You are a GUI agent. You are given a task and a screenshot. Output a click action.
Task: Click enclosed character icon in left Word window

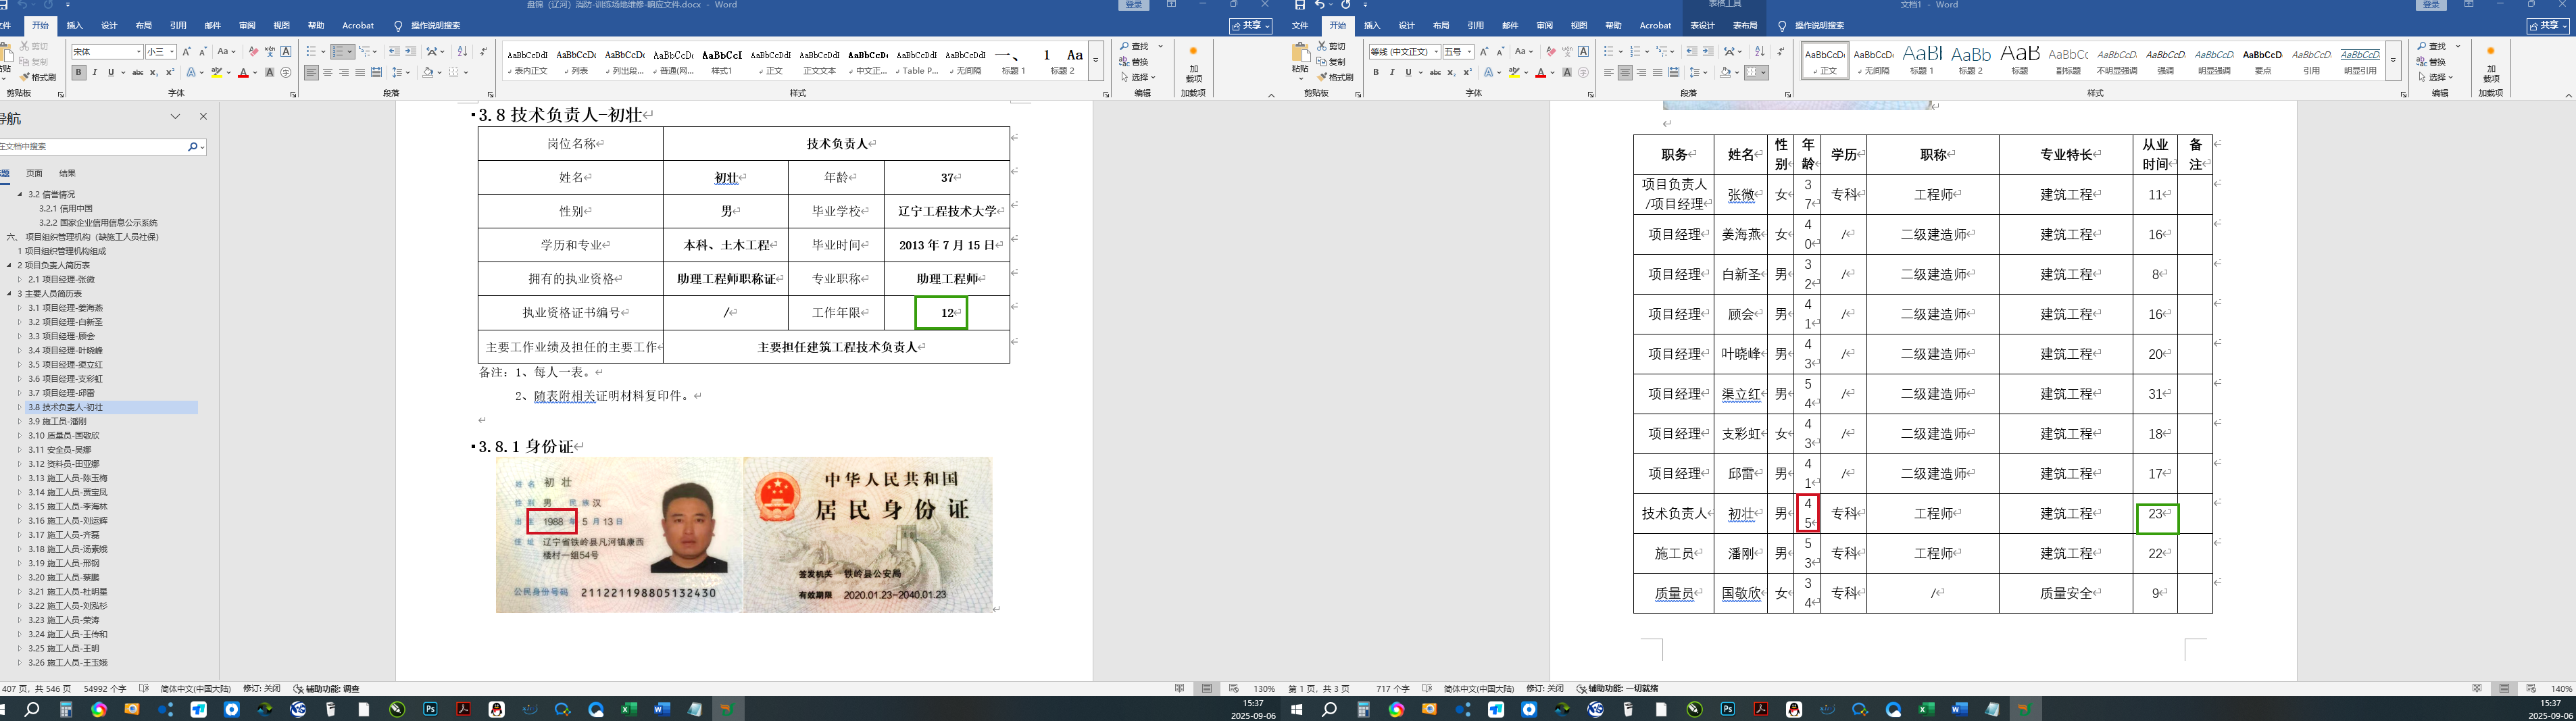click(x=286, y=72)
